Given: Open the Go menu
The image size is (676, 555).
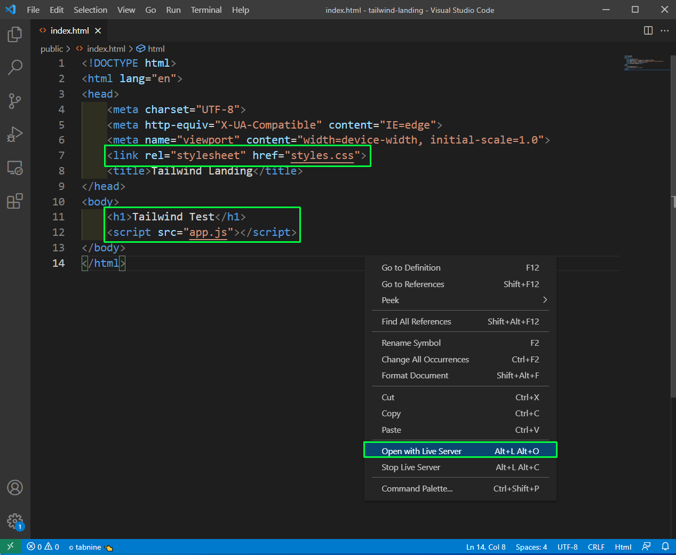Looking at the screenshot, I should (150, 10).
